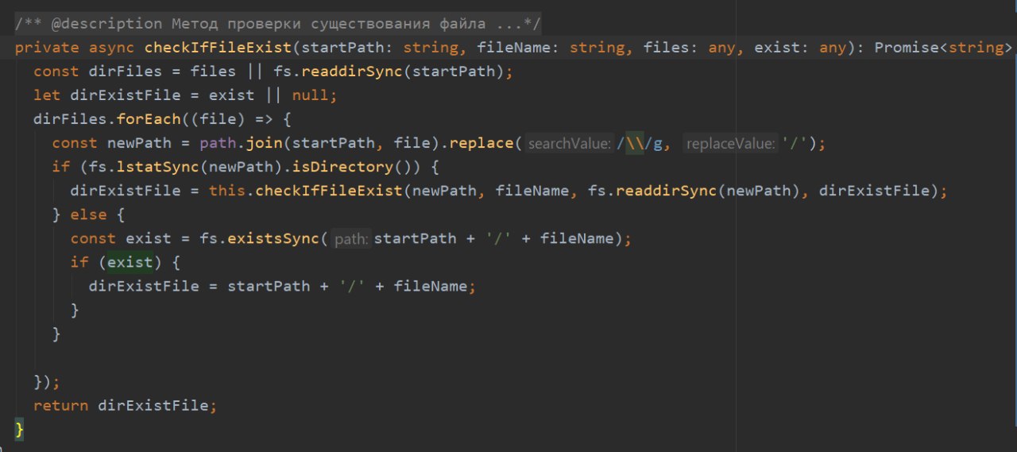Click the "let" keyword
Image resolution: width=1017 pixels, height=452 pixels.
(47, 95)
